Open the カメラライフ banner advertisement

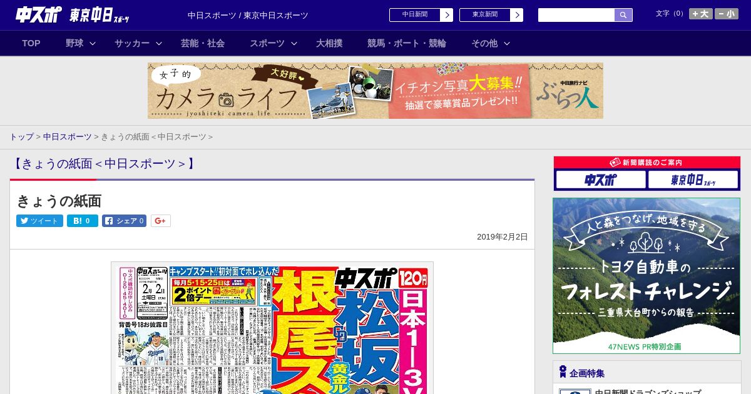375,91
